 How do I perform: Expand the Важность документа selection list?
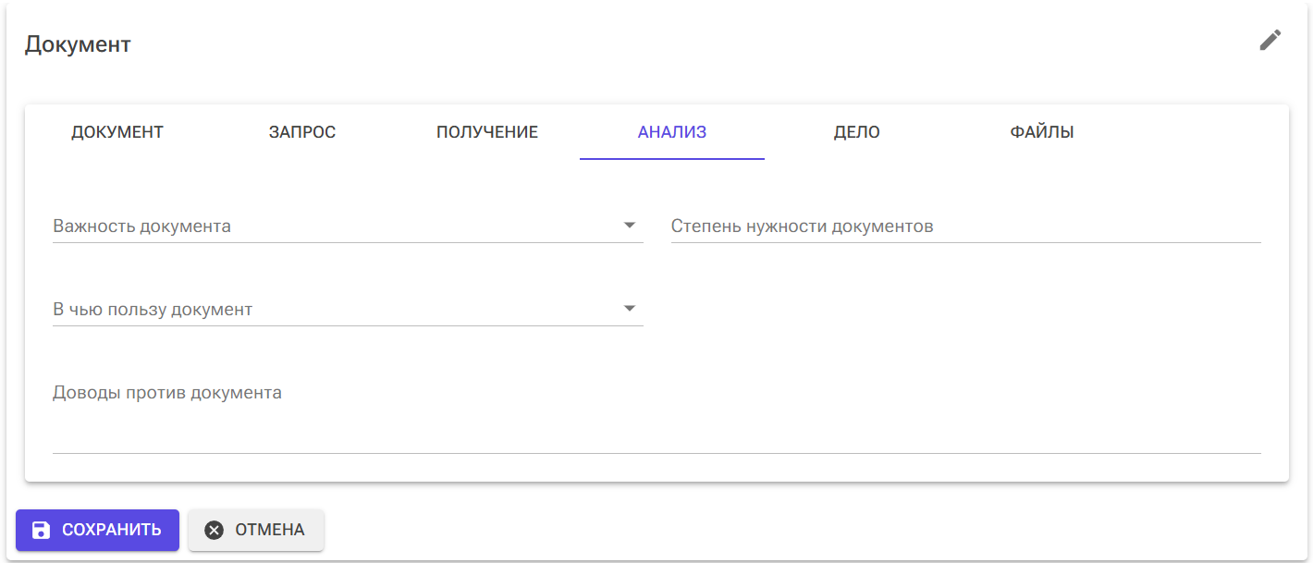tap(630, 224)
